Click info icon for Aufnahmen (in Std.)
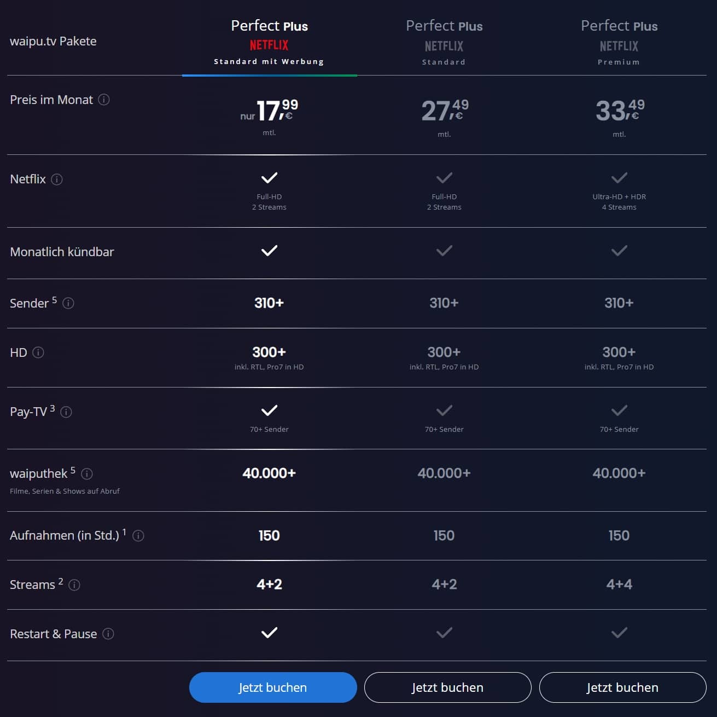The height and width of the screenshot is (717, 717). point(138,536)
